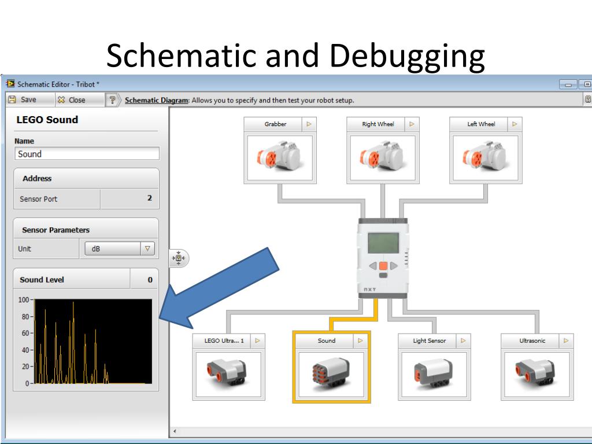Click the Ultrasonic block title
This screenshot has width=592, height=444.
[x=532, y=341]
